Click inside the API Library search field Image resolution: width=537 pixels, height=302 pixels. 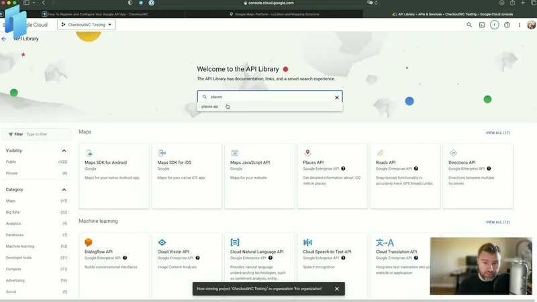(270, 97)
